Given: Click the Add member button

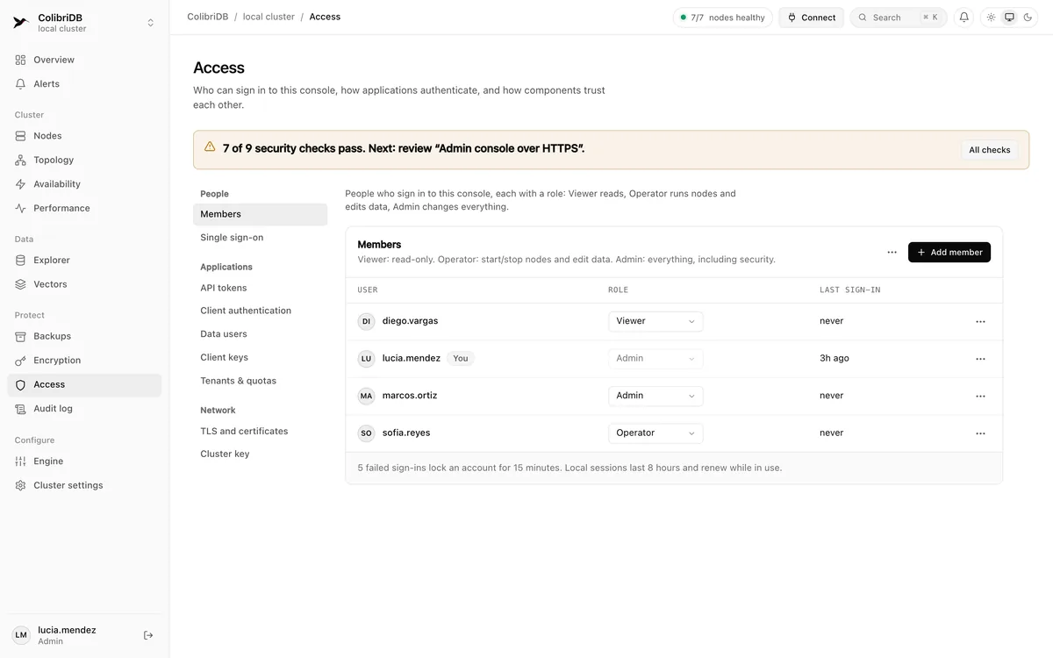Looking at the screenshot, I should pos(949,253).
